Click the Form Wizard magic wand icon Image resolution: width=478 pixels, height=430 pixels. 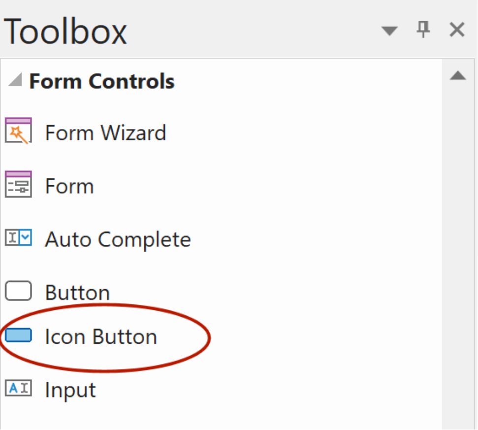click(18, 131)
